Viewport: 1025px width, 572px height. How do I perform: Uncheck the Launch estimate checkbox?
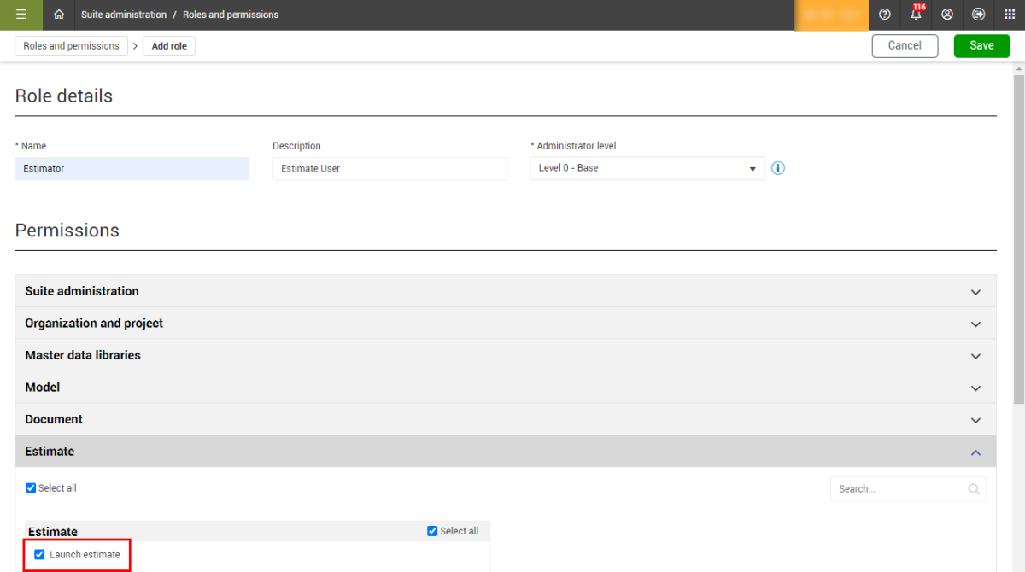pyautogui.click(x=39, y=555)
